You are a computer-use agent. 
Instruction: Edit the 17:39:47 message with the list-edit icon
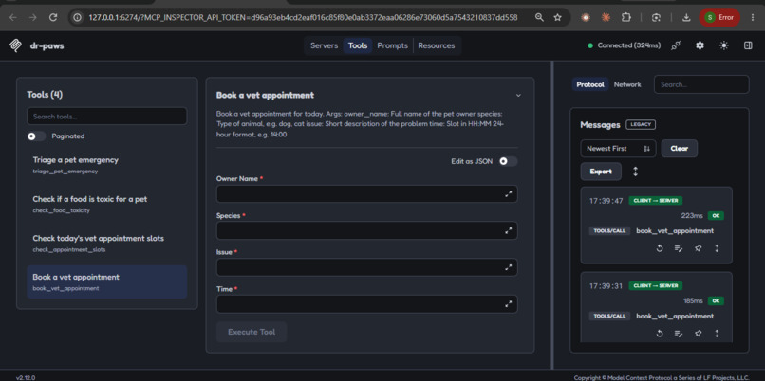click(x=679, y=248)
